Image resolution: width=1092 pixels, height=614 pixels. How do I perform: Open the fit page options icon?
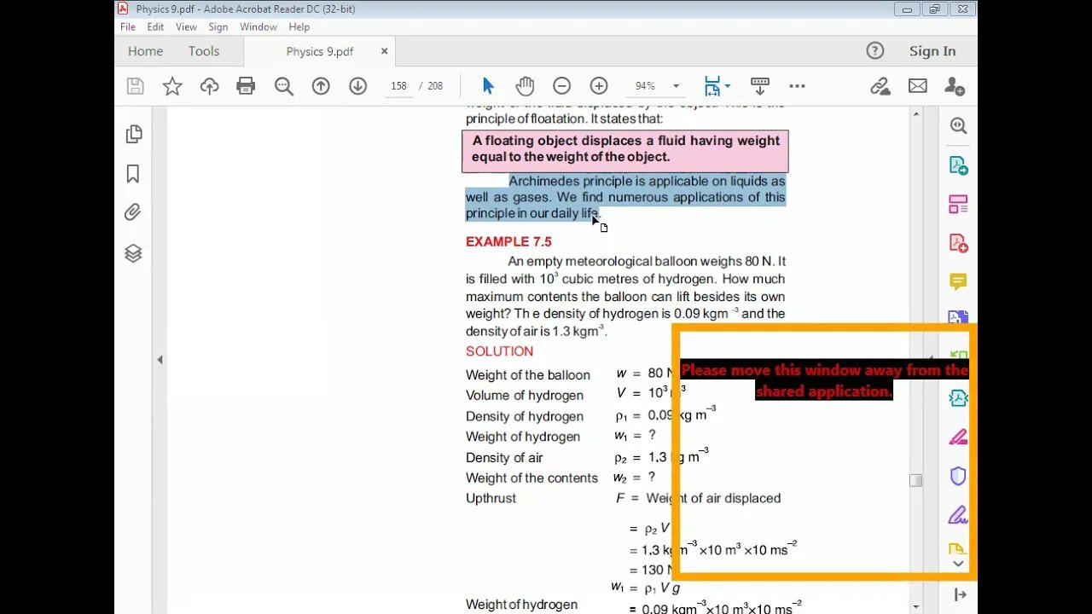pyautogui.click(x=712, y=86)
